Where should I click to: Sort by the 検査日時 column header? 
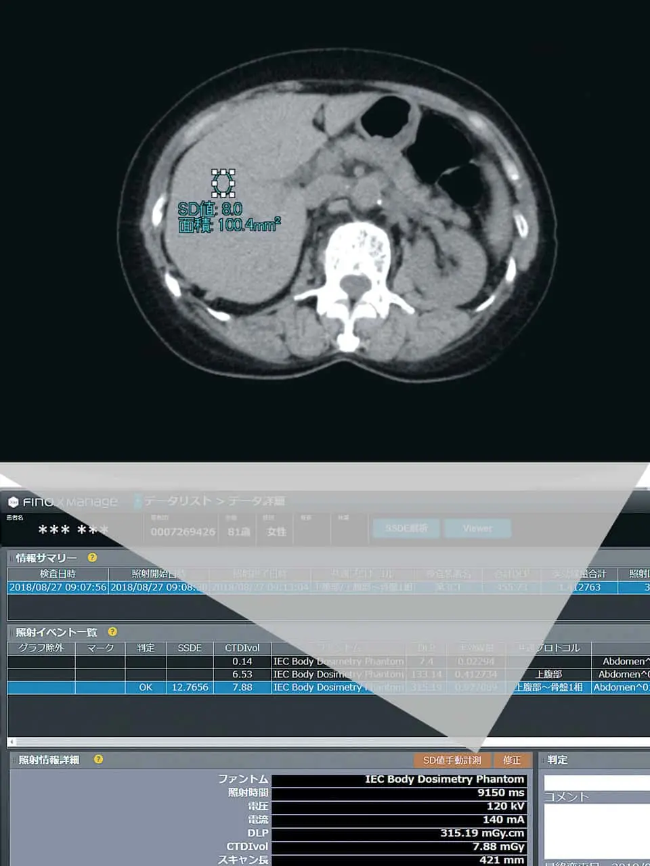coord(58,574)
